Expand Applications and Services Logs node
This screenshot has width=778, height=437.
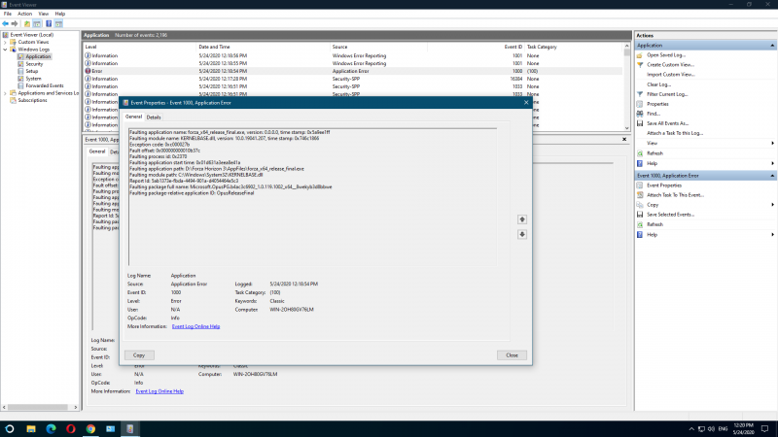coord(6,93)
